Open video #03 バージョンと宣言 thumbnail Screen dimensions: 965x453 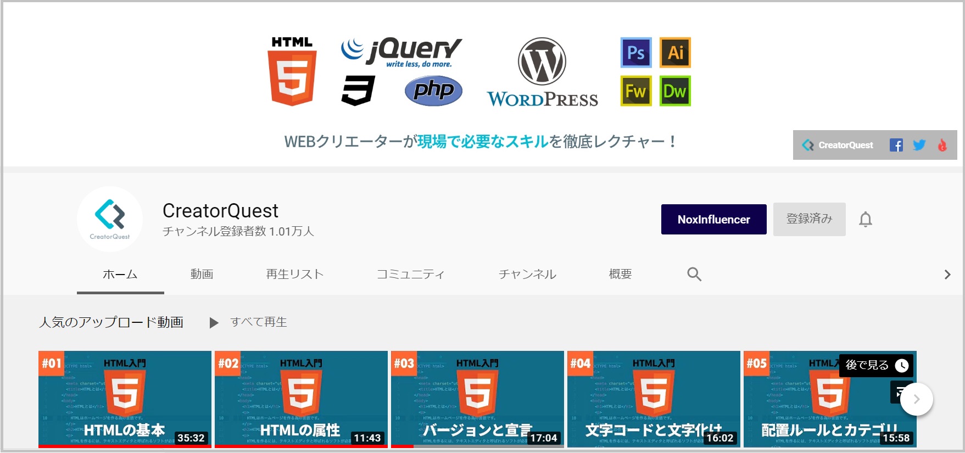click(x=477, y=399)
